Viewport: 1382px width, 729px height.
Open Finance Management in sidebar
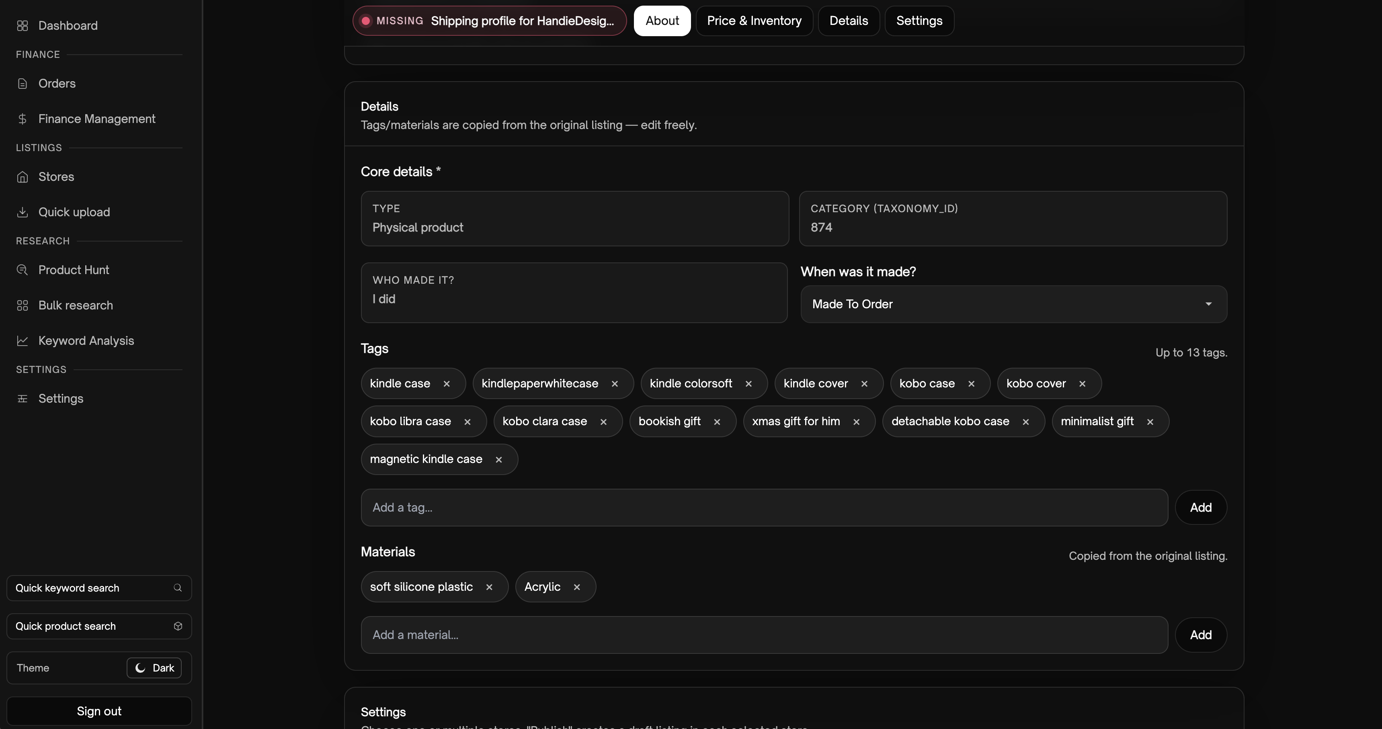(x=96, y=119)
